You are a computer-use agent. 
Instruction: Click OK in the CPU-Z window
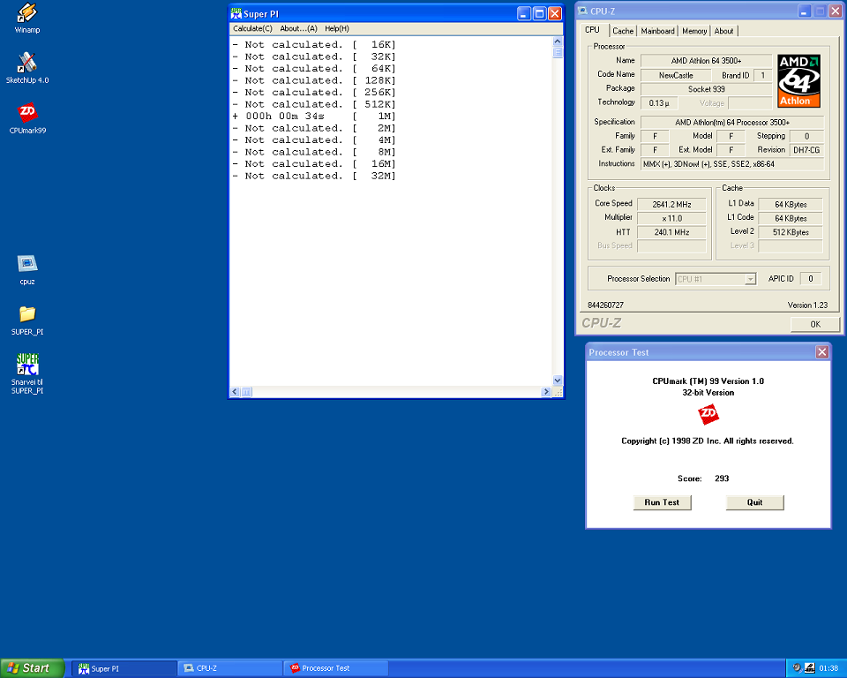point(815,324)
